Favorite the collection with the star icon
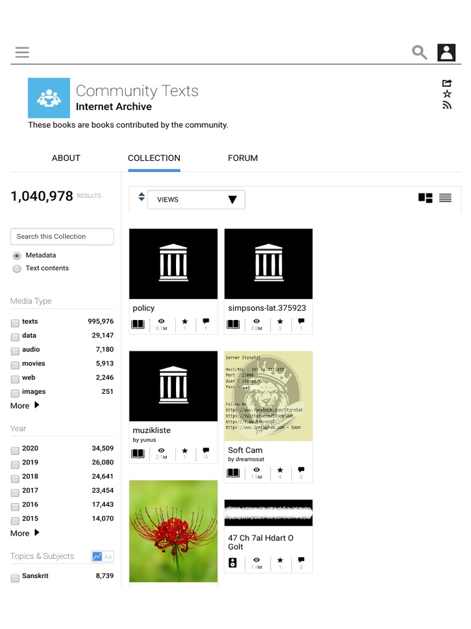471x629 pixels. [447, 94]
